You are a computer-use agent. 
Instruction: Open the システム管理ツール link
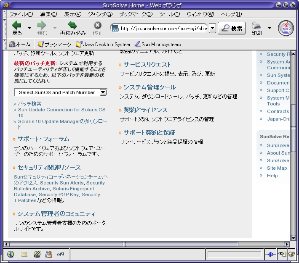pyautogui.click(x=149, y=87)
